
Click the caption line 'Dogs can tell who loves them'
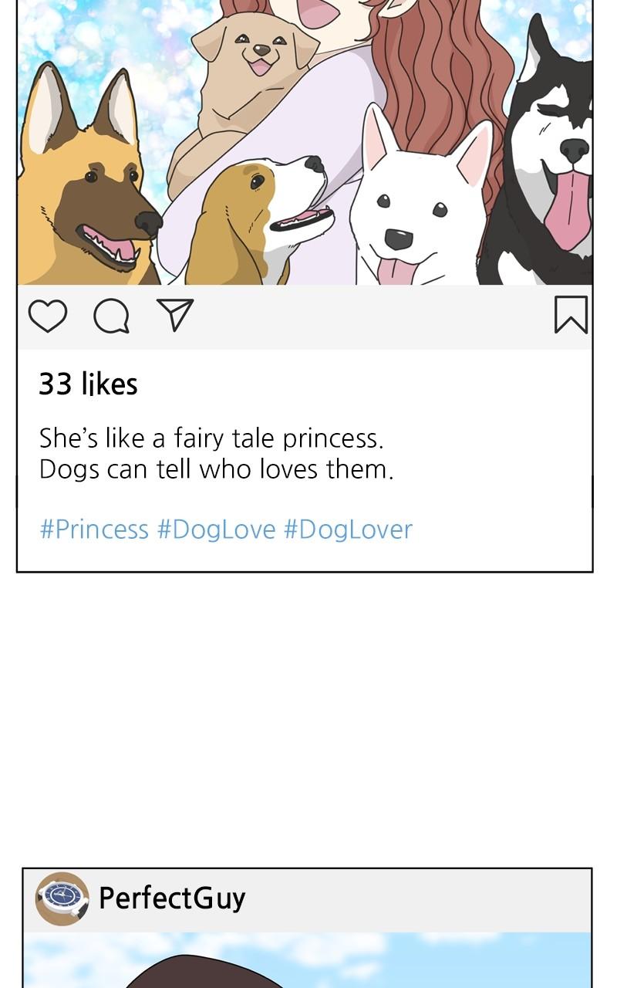216,469
